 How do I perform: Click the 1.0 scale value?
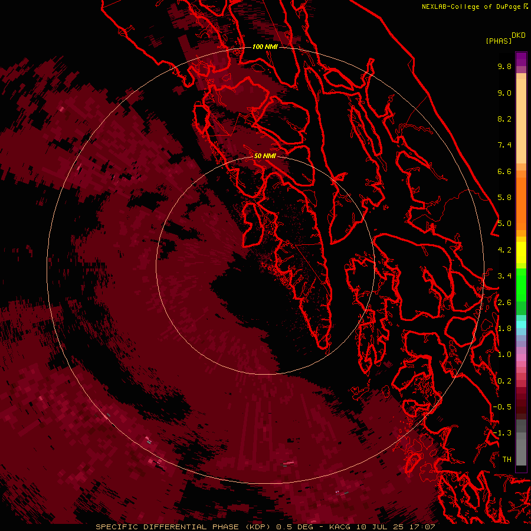click(504, 355)
